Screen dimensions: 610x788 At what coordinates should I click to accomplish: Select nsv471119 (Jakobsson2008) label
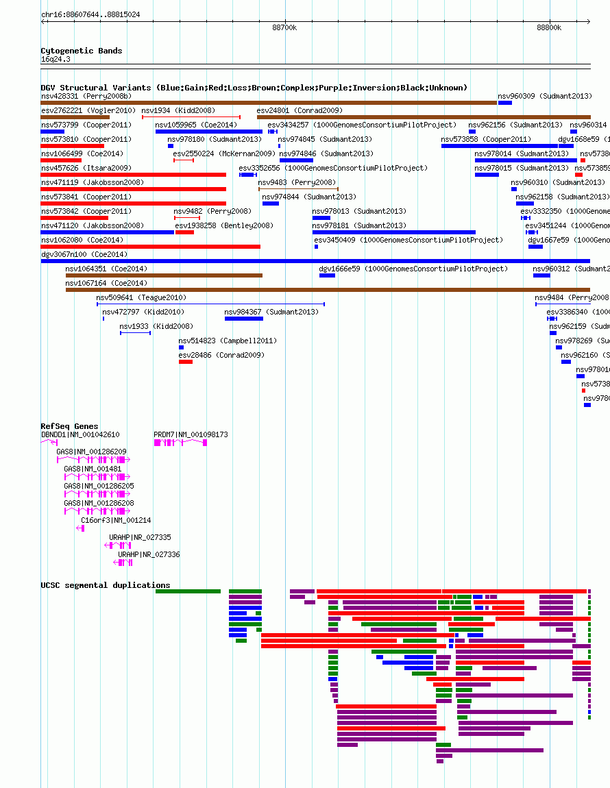coord(93,182)
